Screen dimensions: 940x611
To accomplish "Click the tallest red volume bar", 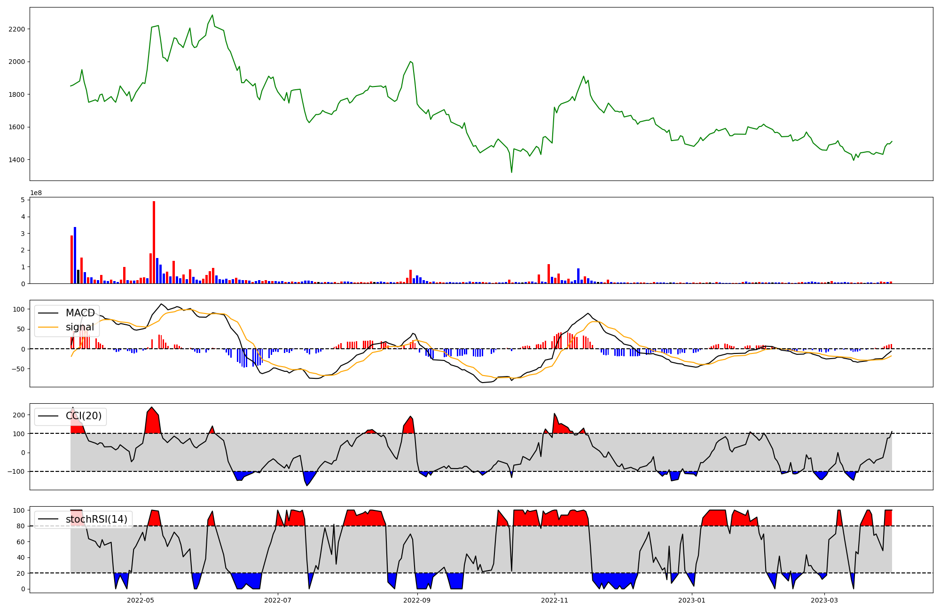I will tap(154, 242).
